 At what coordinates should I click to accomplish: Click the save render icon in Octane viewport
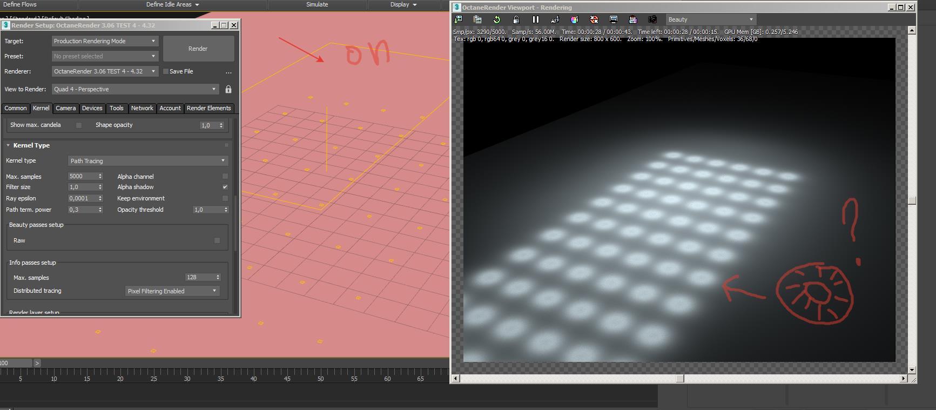459,19
